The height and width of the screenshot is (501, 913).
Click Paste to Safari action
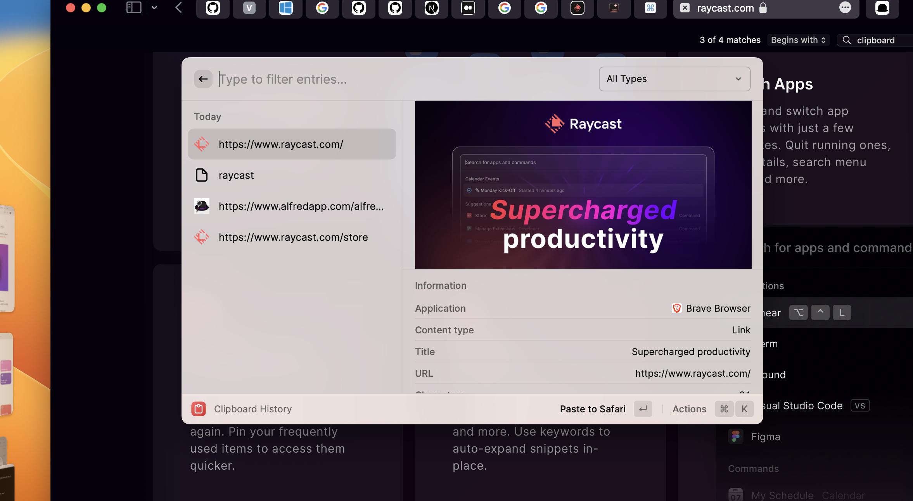pyautogui.click(x=593, y=409)
